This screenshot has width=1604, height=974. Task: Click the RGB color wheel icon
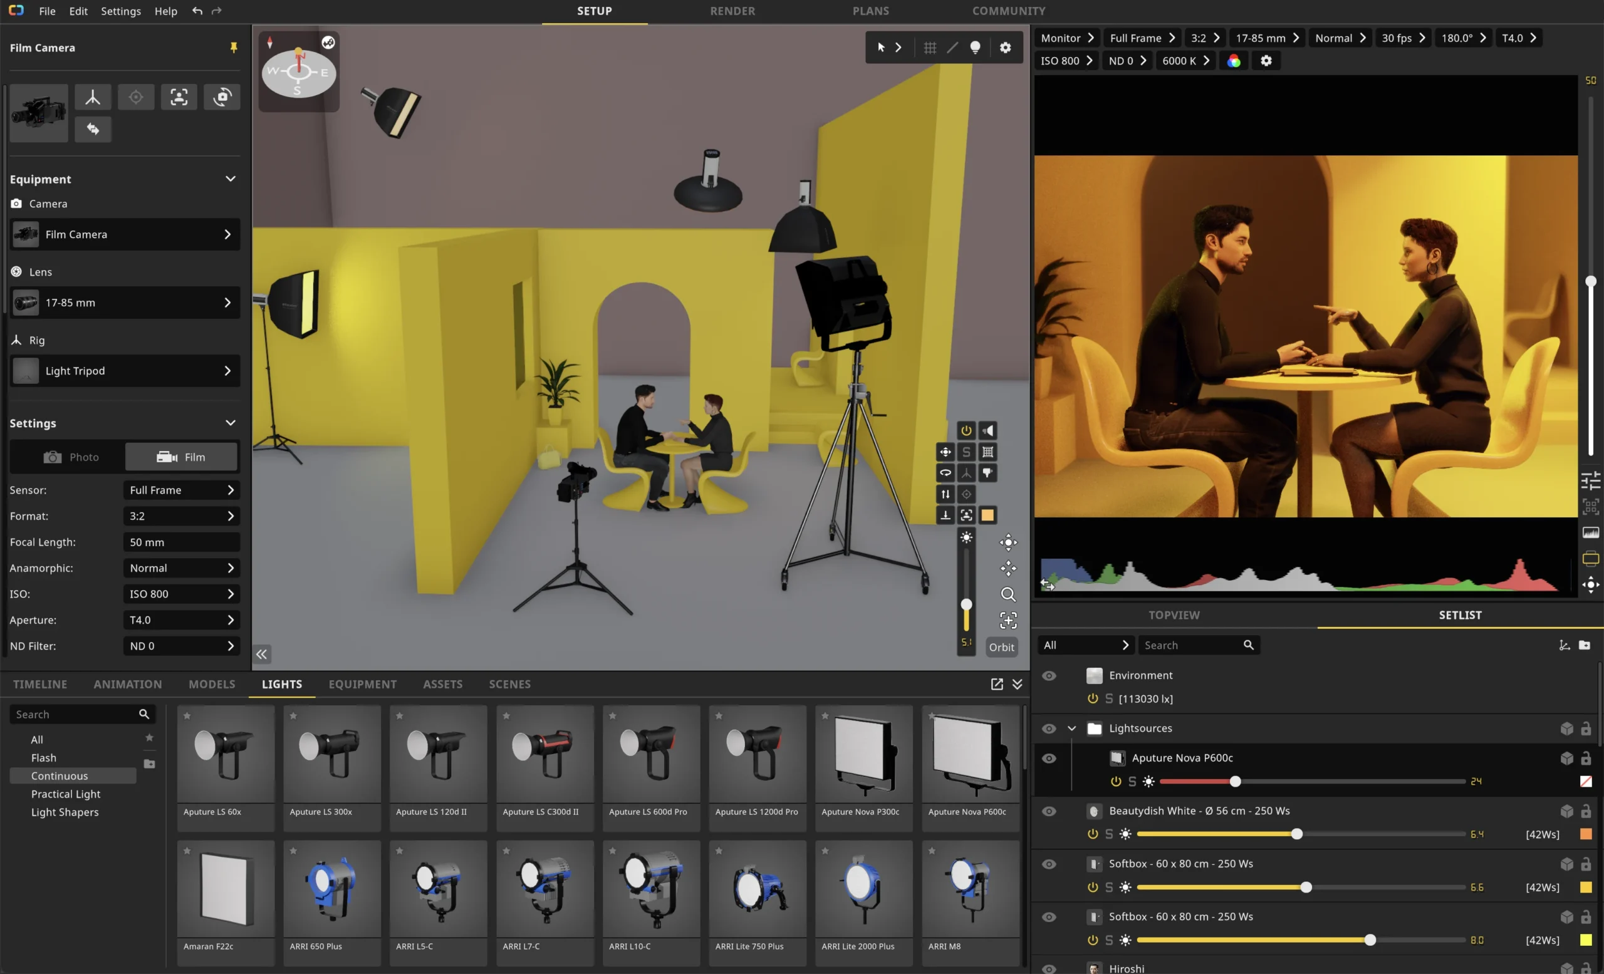(1234, 61)
